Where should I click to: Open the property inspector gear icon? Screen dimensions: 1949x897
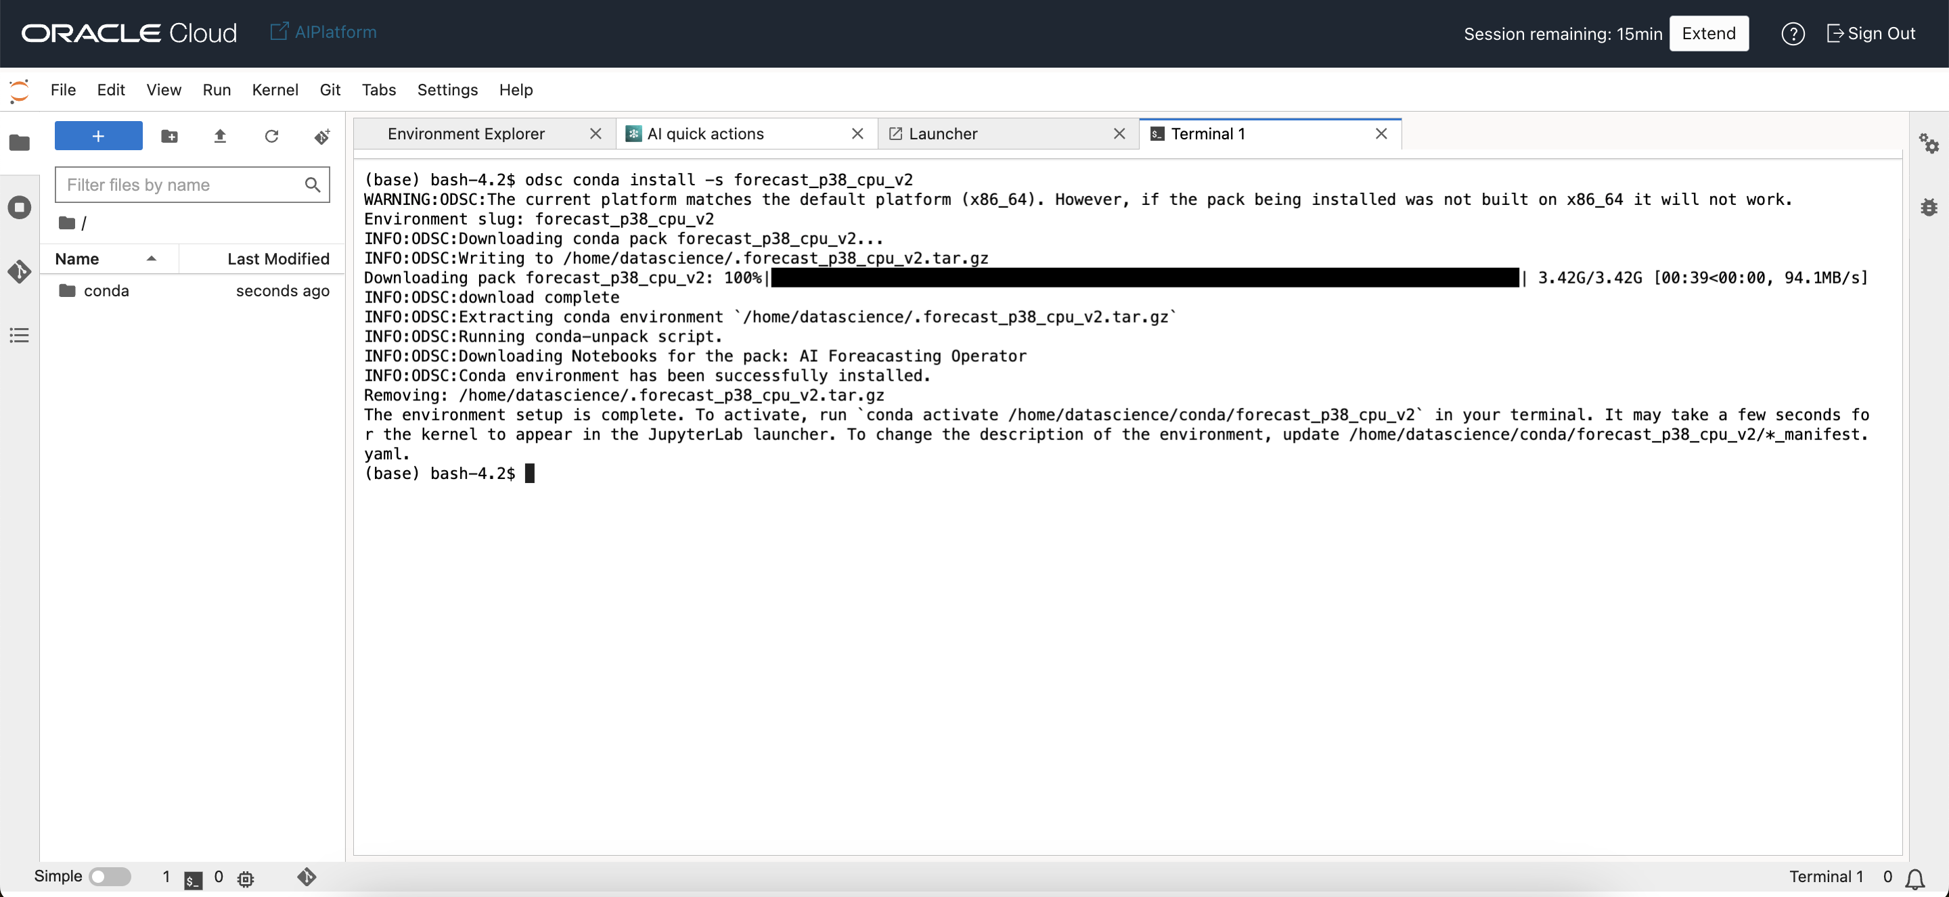[1929, 143]
